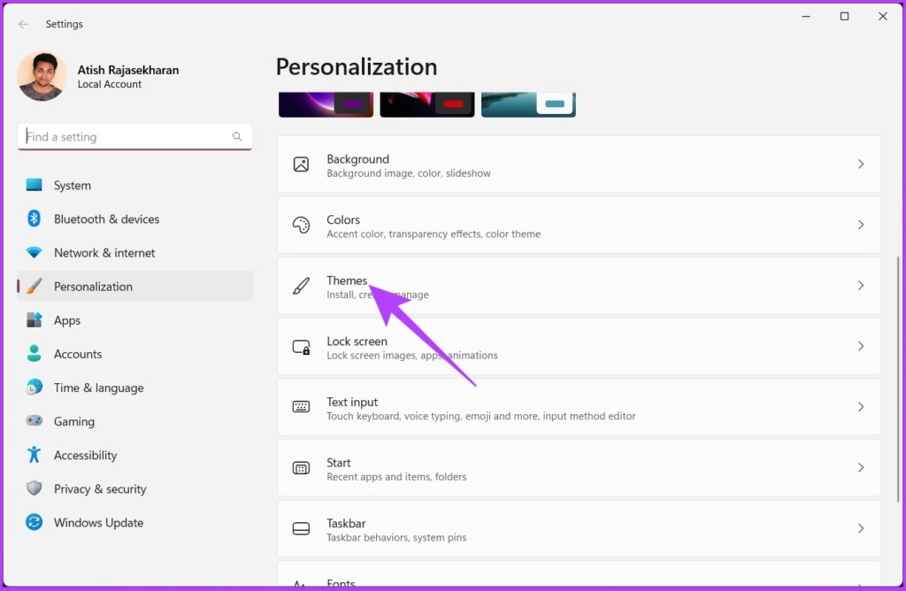The width and height of the screenshot is (906, 591).
Task: Go to Privacy & security
Action: (x=134, y=488)
